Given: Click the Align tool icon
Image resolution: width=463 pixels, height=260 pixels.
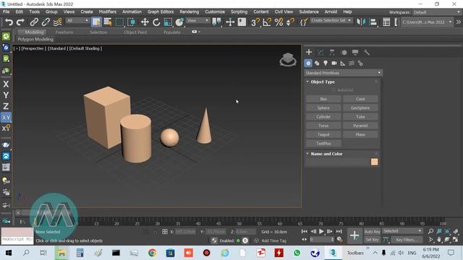Looking at the screenshot, I should pyautogui.click(x=373, y=22).
